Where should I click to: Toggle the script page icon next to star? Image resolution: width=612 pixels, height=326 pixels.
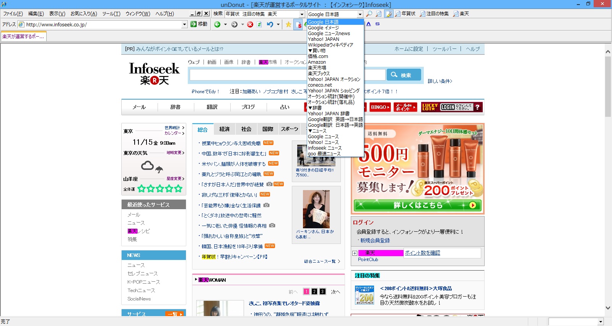tap(299, 24)
